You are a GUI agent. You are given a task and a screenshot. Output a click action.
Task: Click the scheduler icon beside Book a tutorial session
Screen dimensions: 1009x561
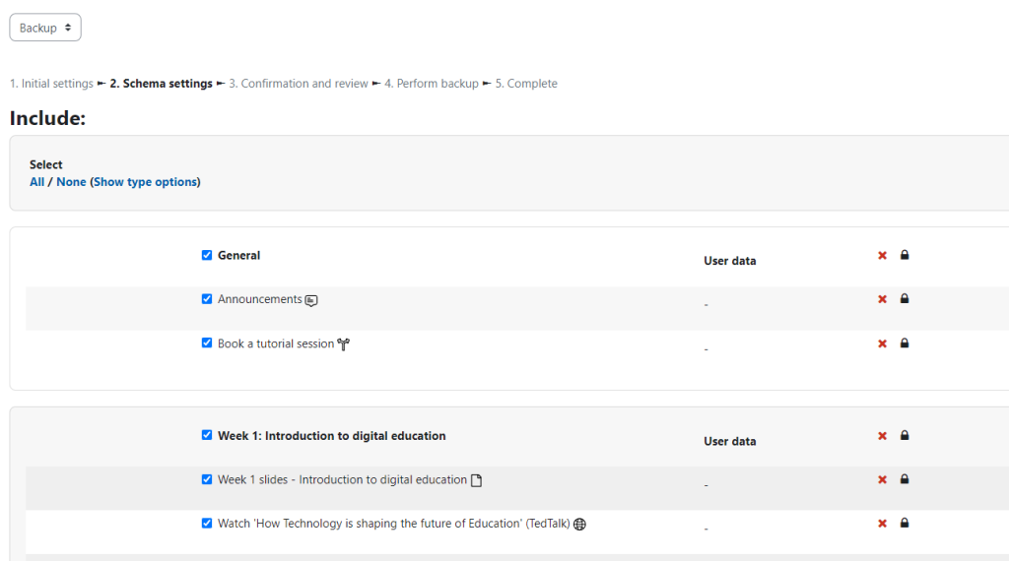(344, 344)
